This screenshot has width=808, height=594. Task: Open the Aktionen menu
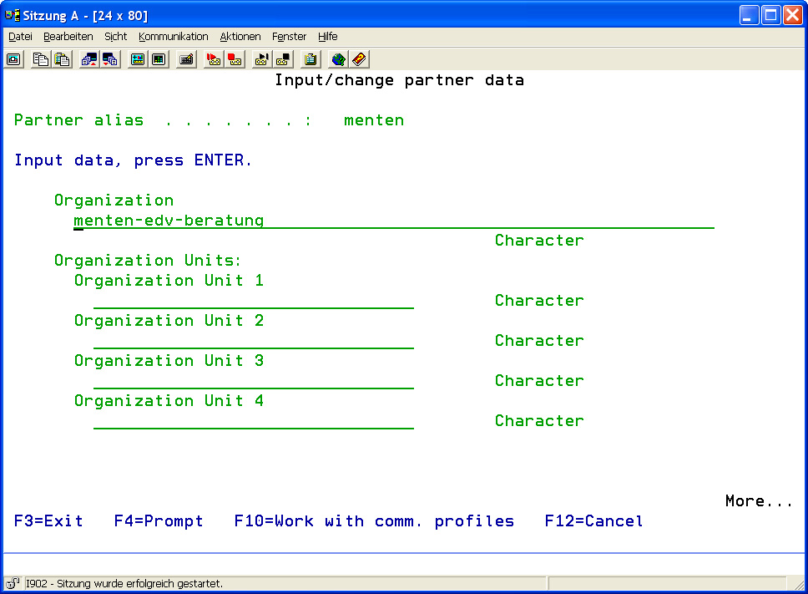240,37
